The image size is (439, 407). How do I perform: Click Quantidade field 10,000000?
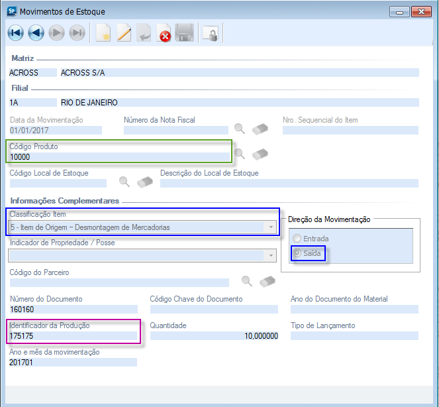pos(214,336)
